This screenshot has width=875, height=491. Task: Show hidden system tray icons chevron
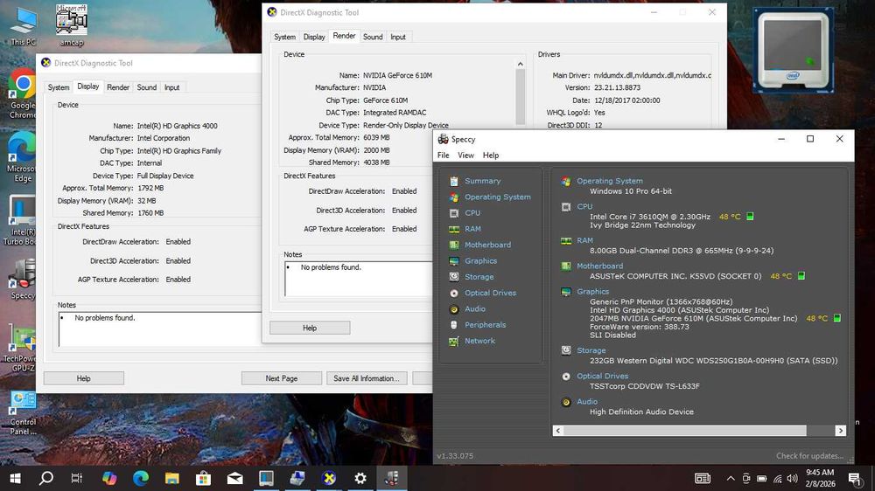pos(730,478)
